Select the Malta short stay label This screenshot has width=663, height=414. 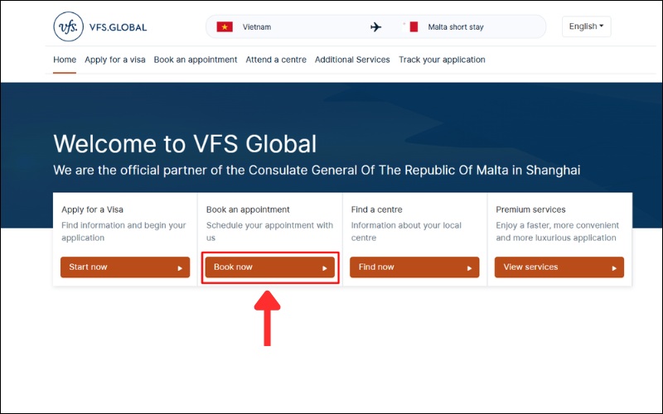[455, 27]
